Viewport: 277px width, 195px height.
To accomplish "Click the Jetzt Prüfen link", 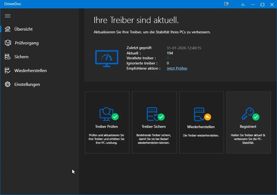I will (x=177, y=68).
